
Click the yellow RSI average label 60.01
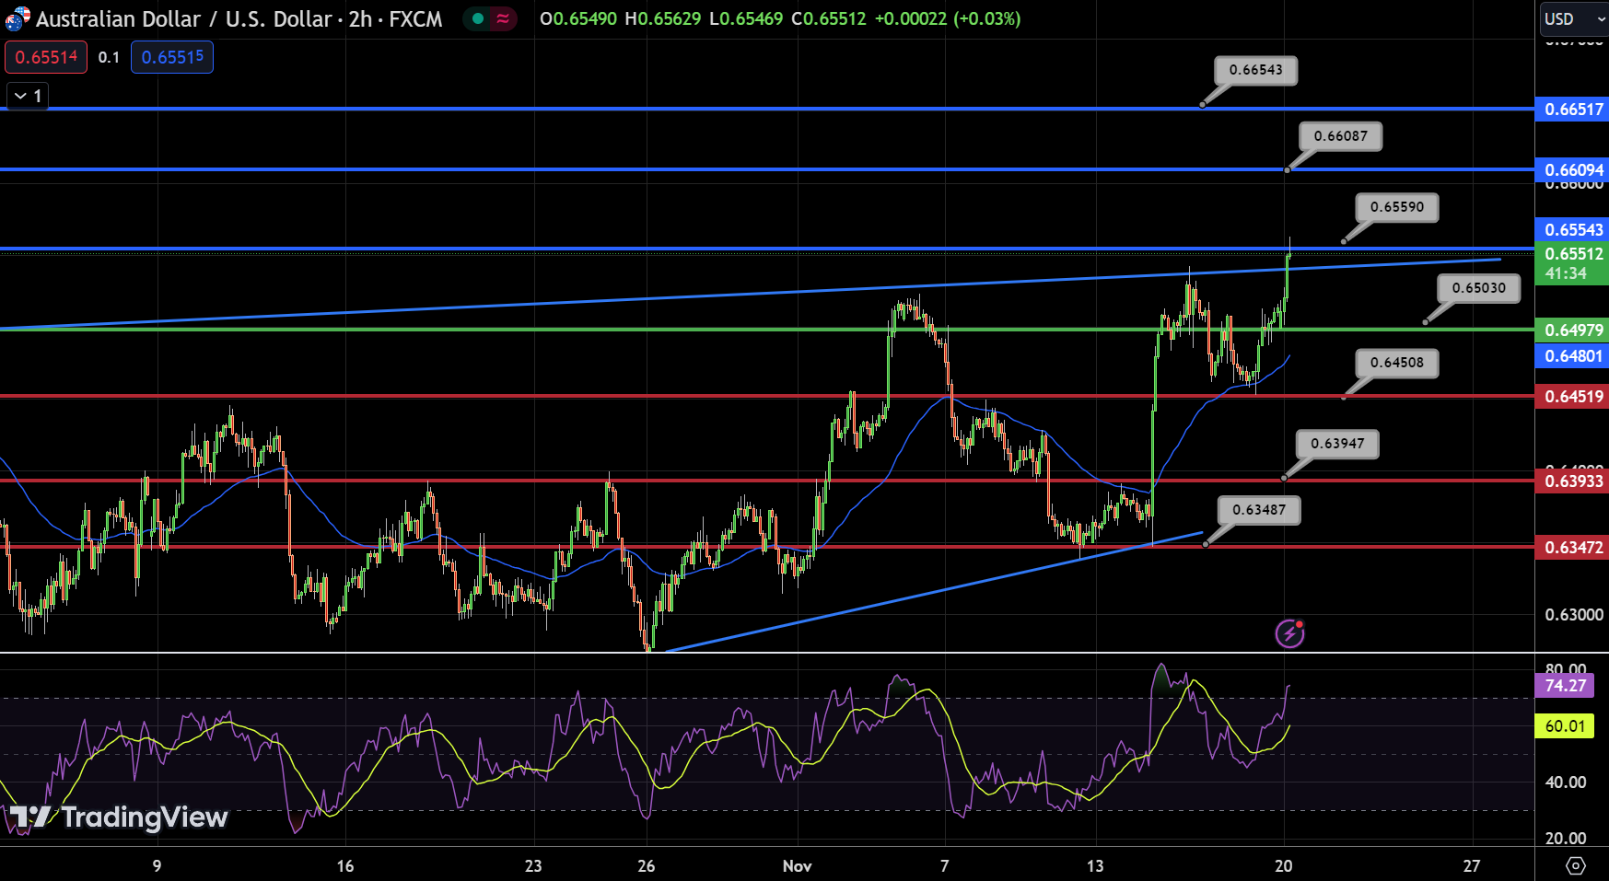click(1565, 725)
